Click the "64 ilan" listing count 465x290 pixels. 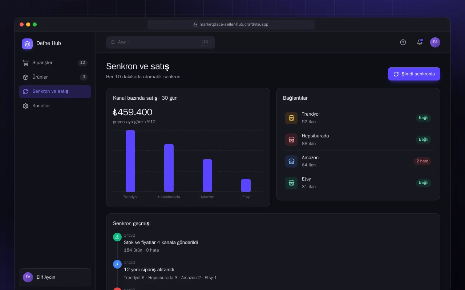[309, 165]
